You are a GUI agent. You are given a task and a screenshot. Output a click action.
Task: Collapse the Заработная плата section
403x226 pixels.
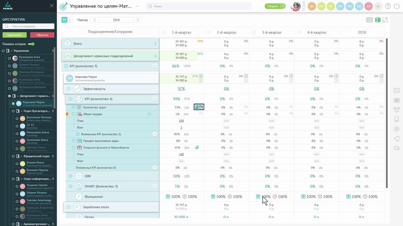click(x=68, y=207)
